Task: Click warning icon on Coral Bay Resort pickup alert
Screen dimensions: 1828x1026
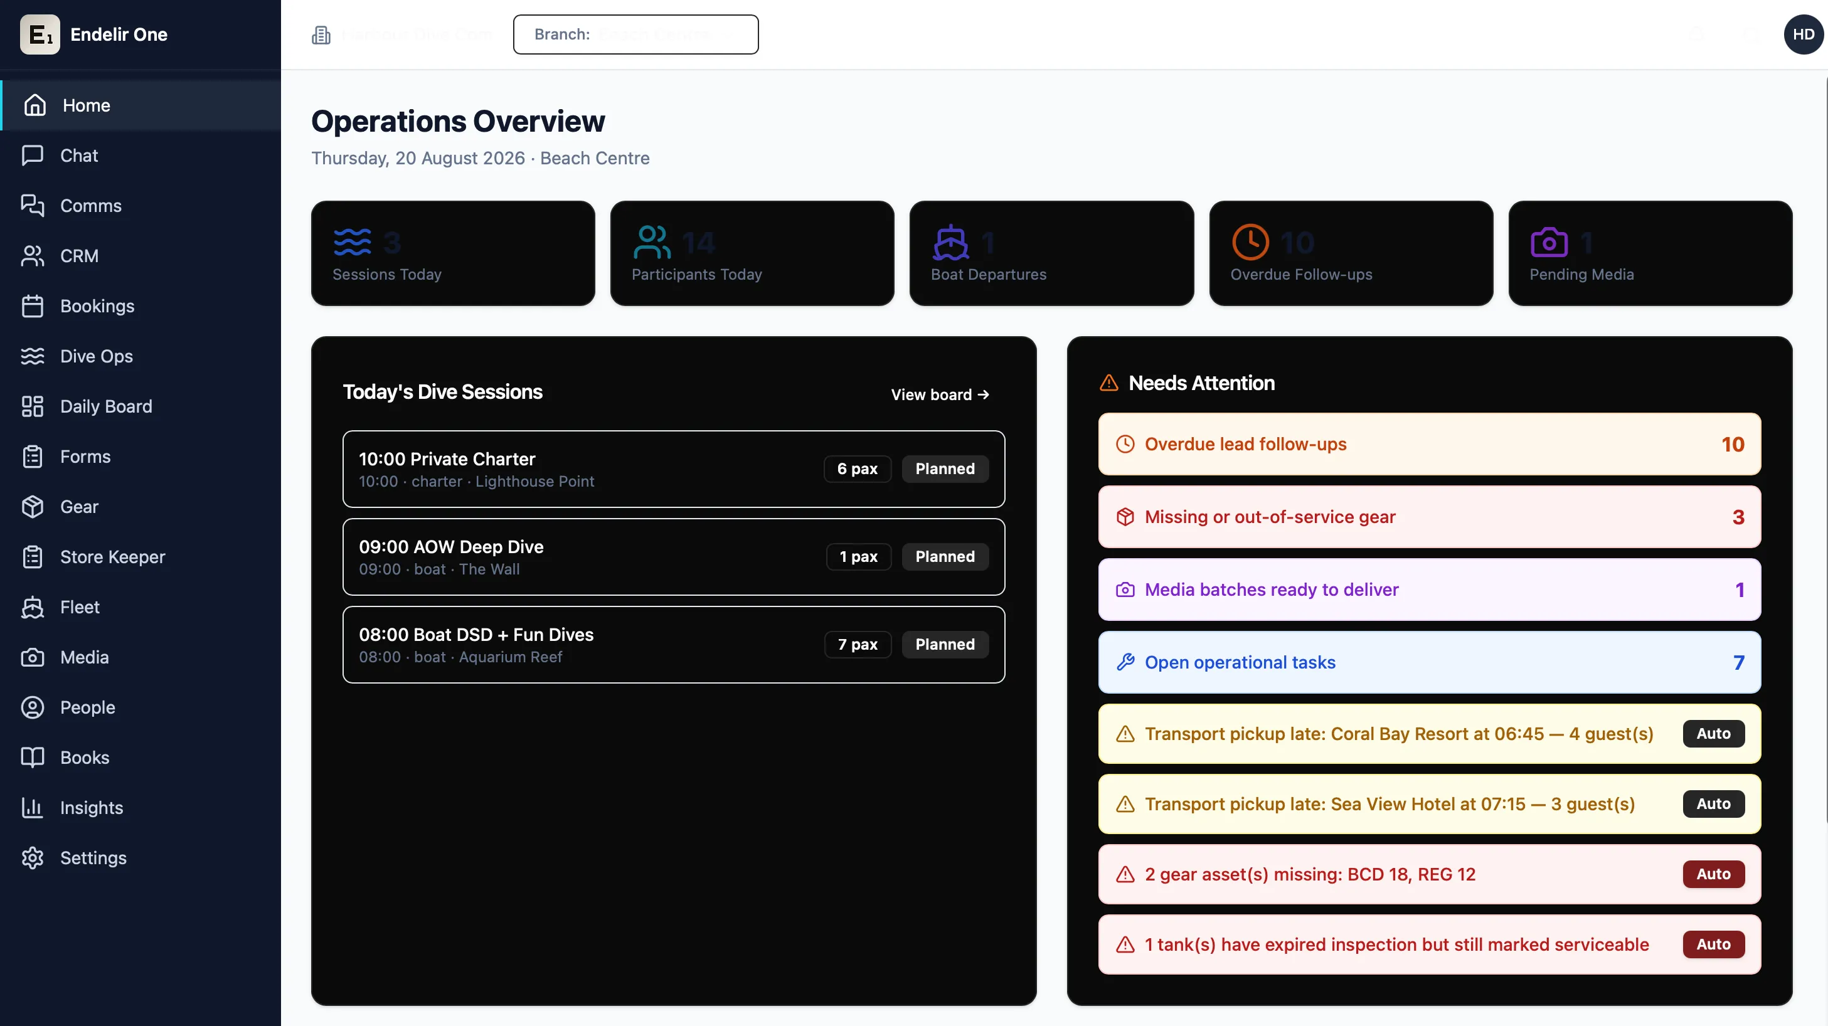Action: coord(1125,734)
